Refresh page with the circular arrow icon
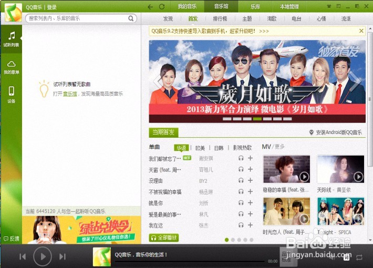Screen dimensions: 373x268 click(162, 7)
